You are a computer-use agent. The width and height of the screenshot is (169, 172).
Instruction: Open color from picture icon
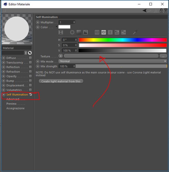(x=86, y=32)
